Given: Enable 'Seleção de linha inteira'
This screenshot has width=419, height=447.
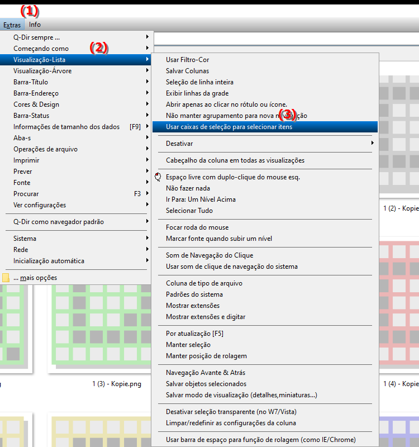Looking at the screenshot, I should (x=265, y=82).
